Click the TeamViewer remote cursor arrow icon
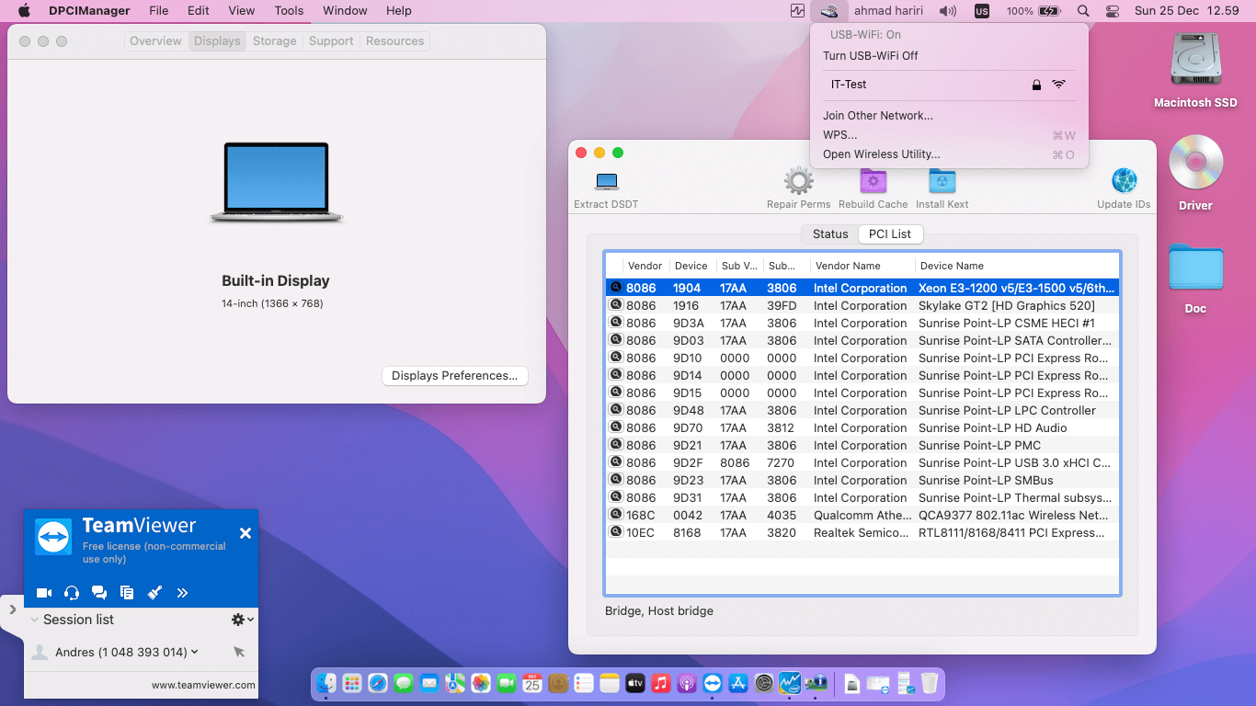This screenshot has height=706, width=1256. [239, 652]
